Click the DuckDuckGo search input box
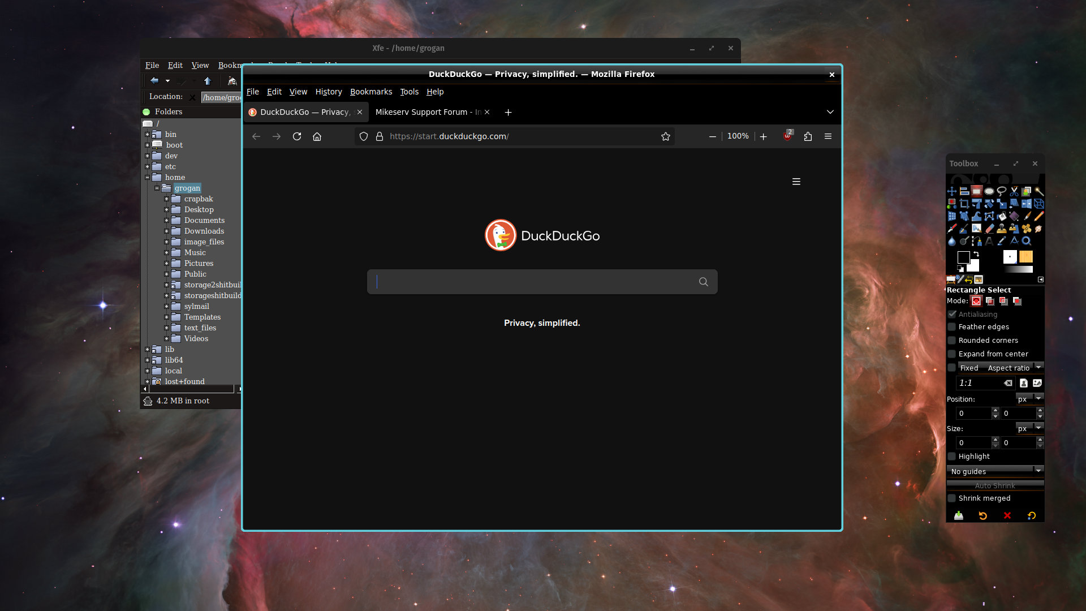Image resolution: width=1086 pixels, height=611 pixels. [x=542, y=282]
